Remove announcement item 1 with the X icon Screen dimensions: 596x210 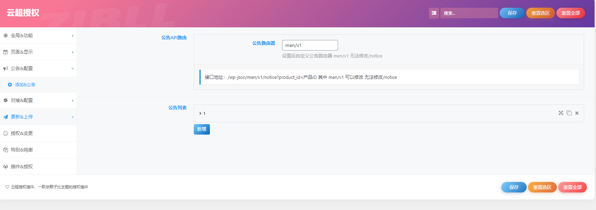point(577,113)
